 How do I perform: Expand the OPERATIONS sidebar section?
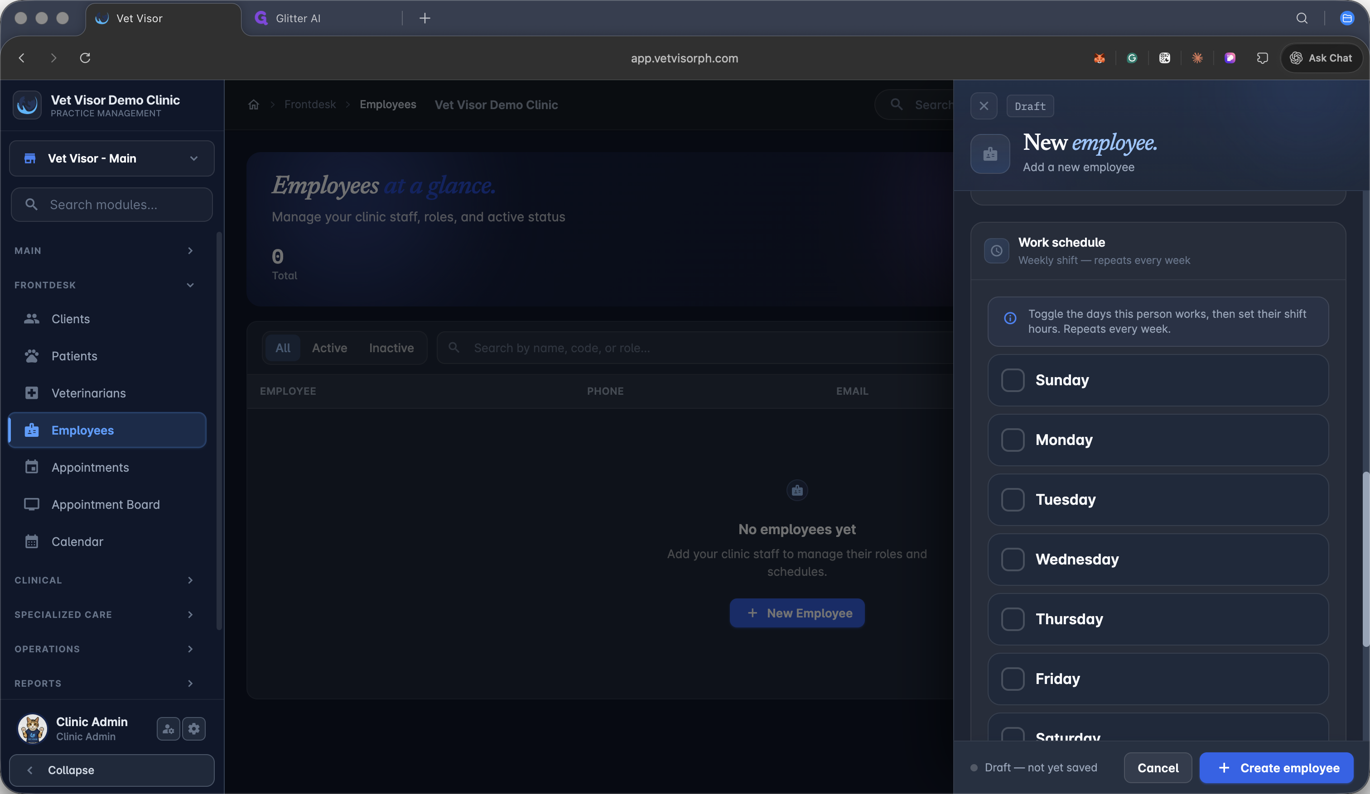click(104, 649)
